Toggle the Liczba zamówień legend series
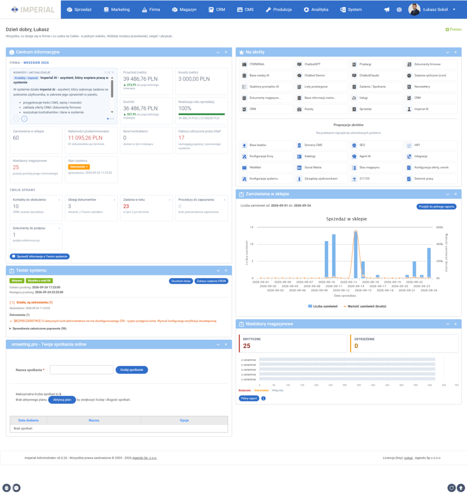 (x=323, y=306)
